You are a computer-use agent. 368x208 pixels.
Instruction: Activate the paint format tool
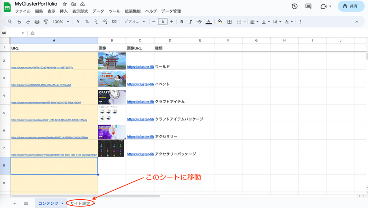click(x=46, y=22)
